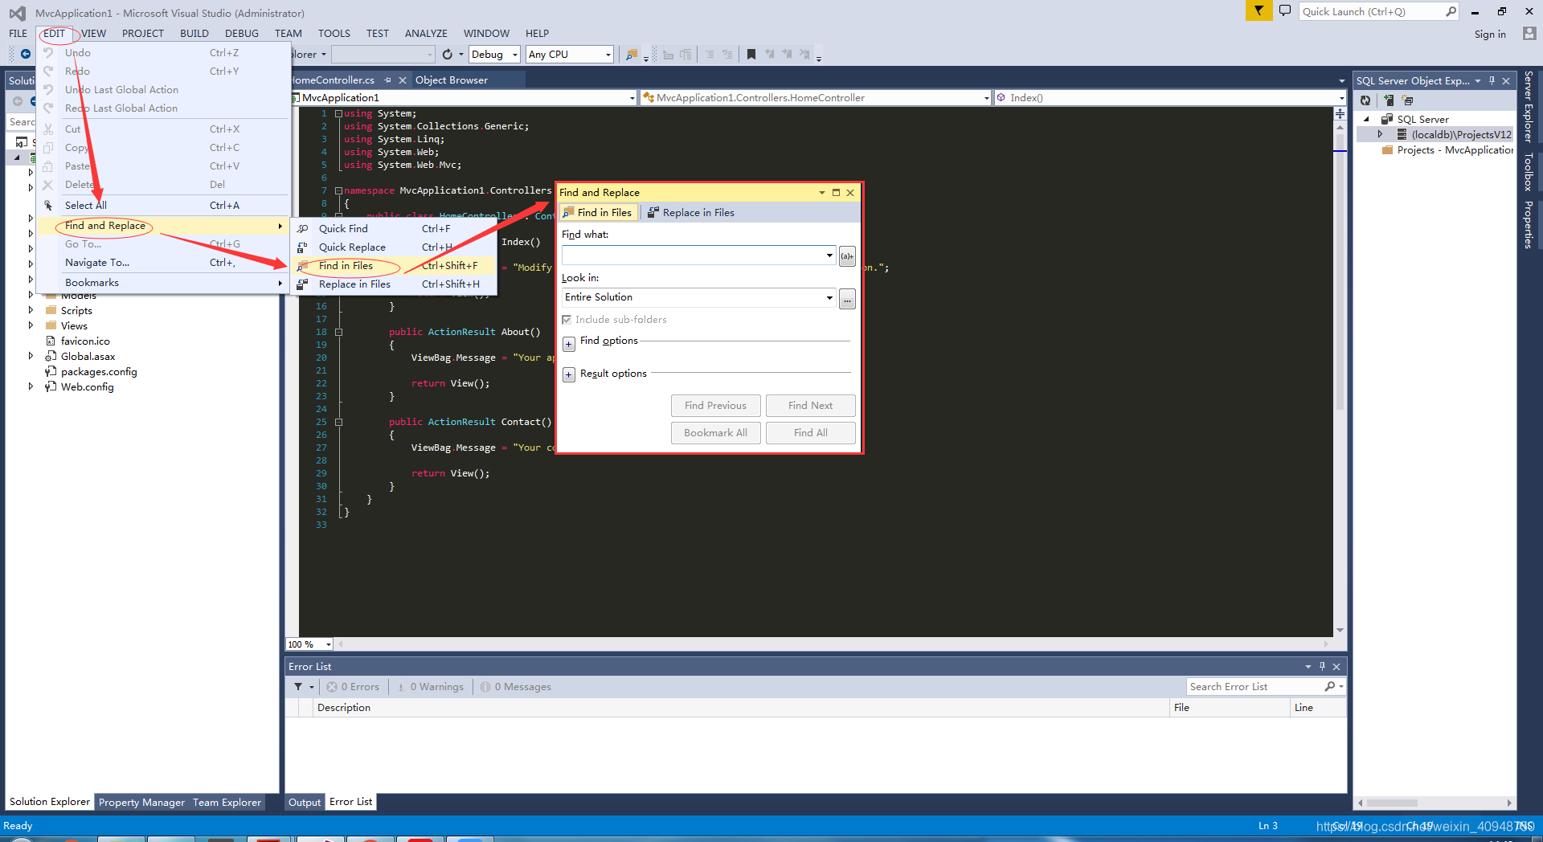This screenshot has width=1543, height=842.
Task: Pin the HomeController.cs tab
Action: 387,80
